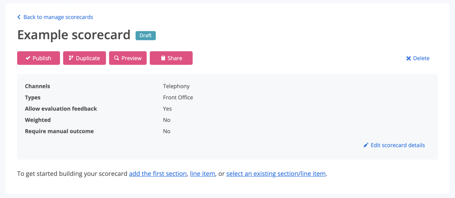Click the clipboard icon on Share
The width and height of the screenshot is (455, 198).
point(163,58)
